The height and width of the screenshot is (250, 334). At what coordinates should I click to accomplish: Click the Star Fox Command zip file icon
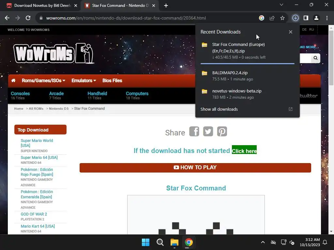pyautogui.click(x=205, y=45)
